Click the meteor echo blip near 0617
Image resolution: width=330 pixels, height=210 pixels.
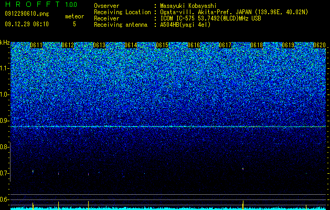coord(243,169)
